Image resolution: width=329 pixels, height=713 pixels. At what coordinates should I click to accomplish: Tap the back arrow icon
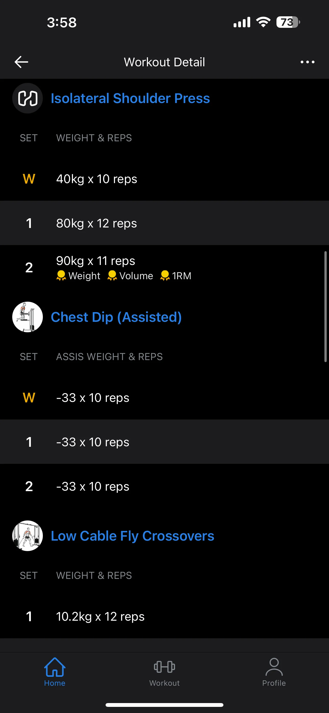pyautogui.click(x=21, y=62)
